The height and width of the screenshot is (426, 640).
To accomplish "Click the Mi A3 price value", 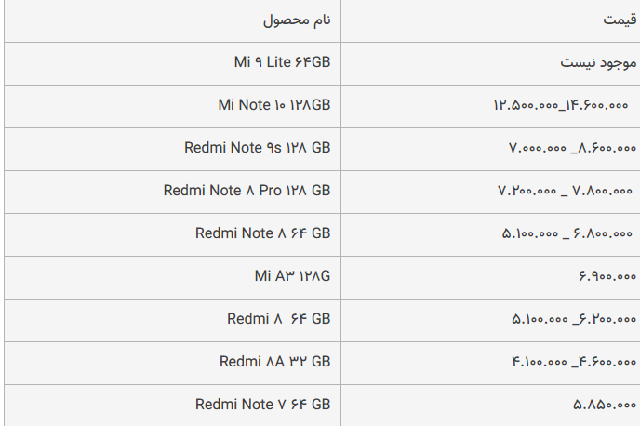I will tap(607, 276).
